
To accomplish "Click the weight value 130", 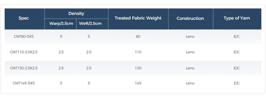I will (138, 68).
